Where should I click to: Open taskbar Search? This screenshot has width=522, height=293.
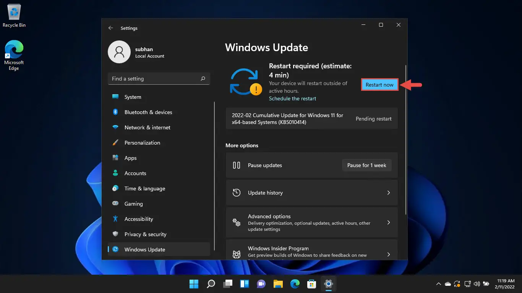pyautogui.click(x=211, y=284)
